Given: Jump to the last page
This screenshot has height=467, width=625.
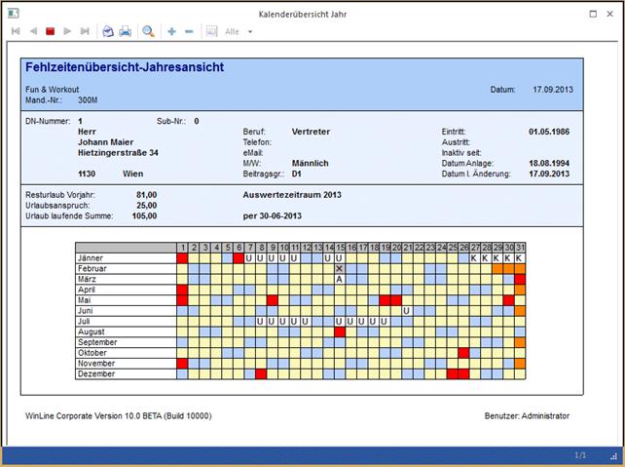Looking at the screenshot, I should point(85,31).
